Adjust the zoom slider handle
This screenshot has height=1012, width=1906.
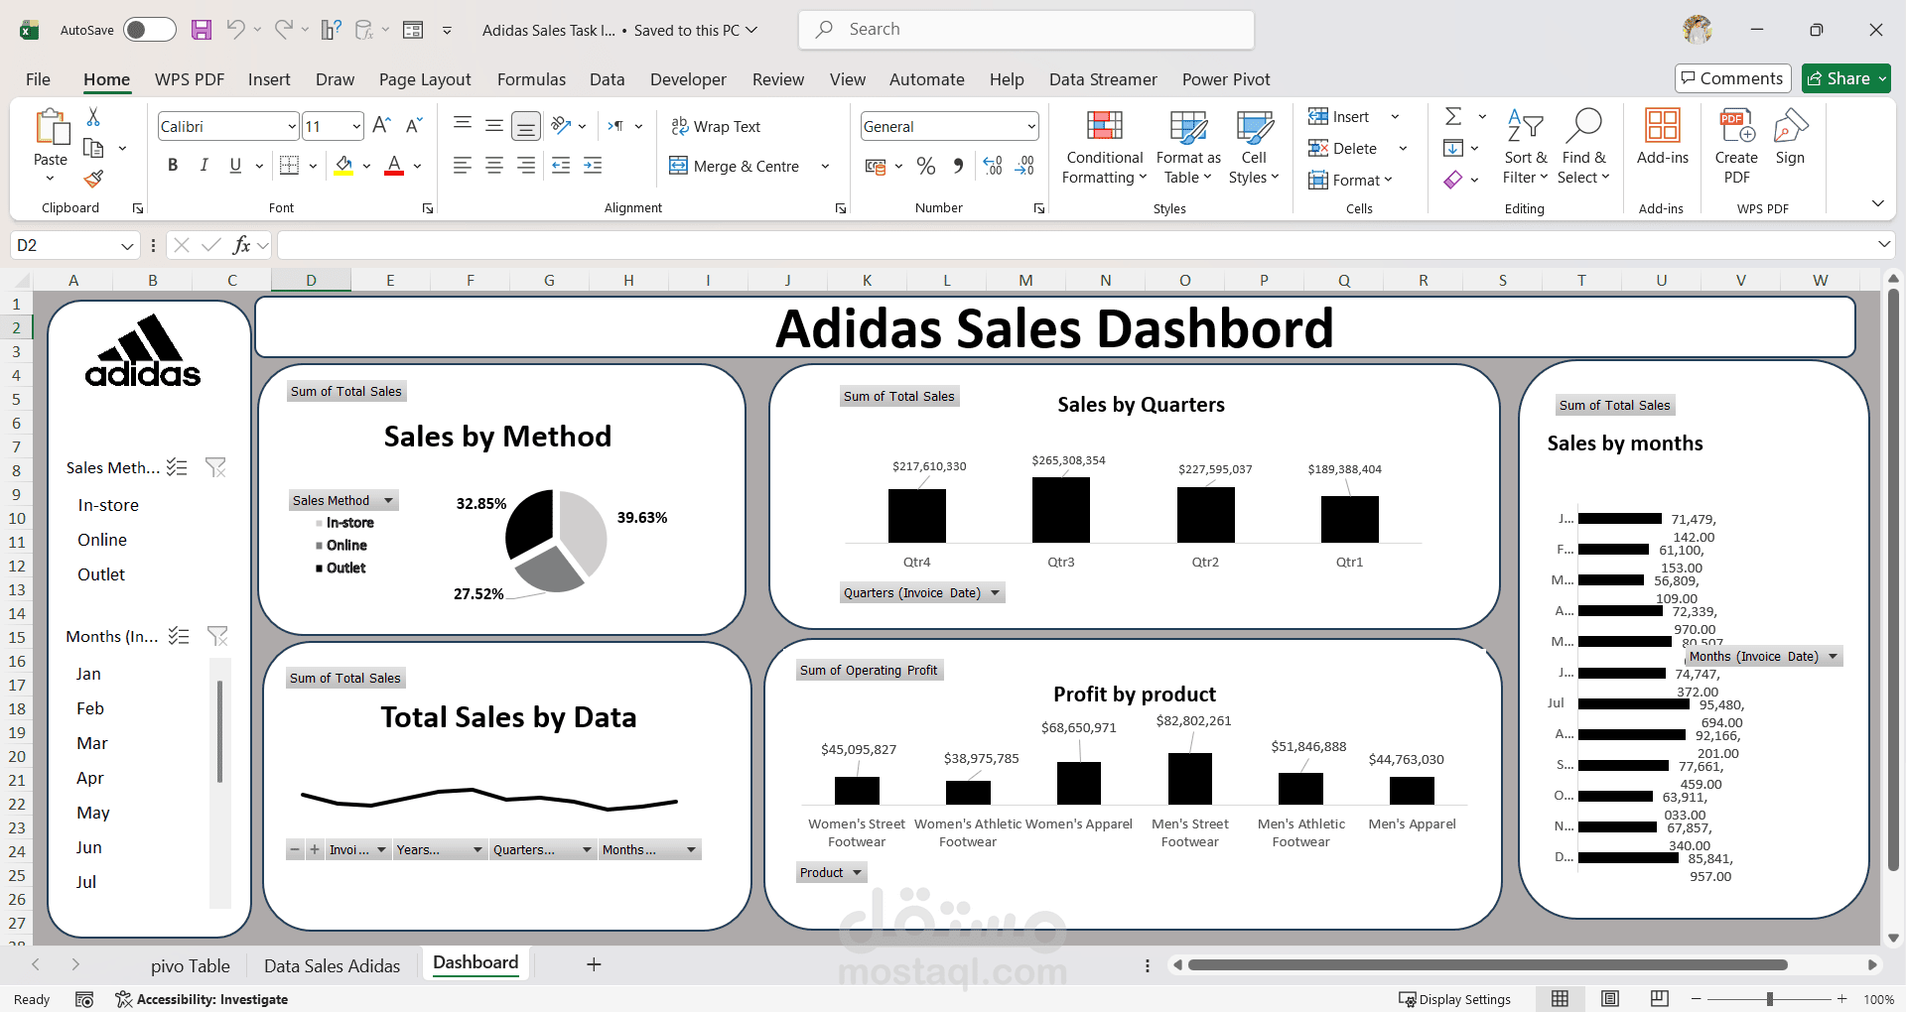coord(1770,999)
